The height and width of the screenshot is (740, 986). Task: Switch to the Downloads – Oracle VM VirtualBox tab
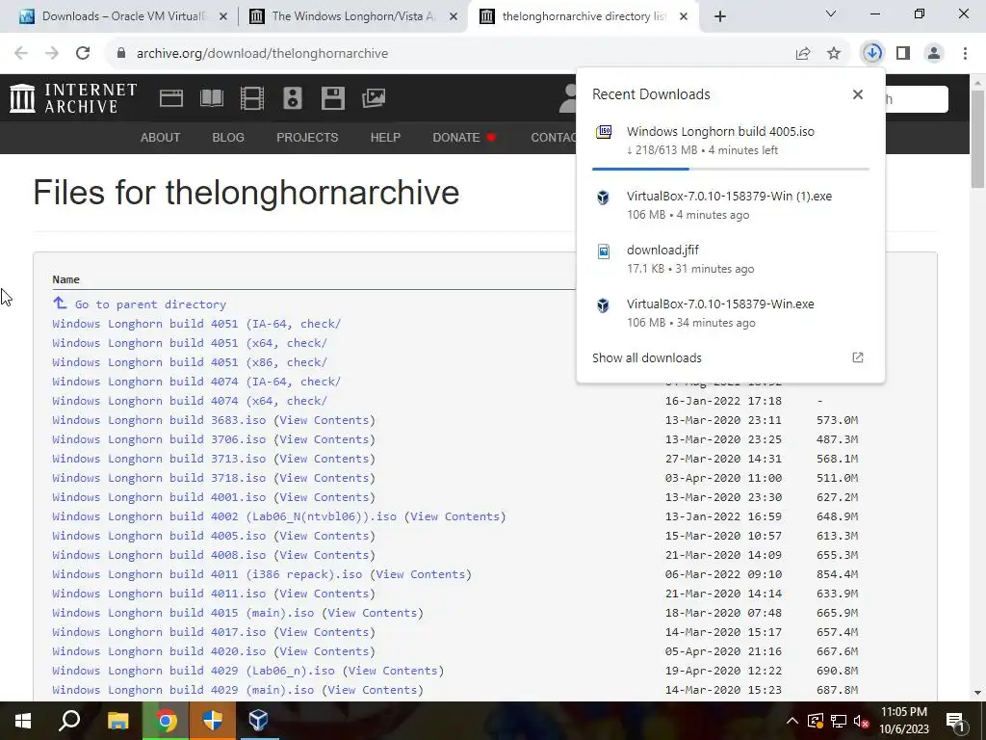[x=124, y=16]
